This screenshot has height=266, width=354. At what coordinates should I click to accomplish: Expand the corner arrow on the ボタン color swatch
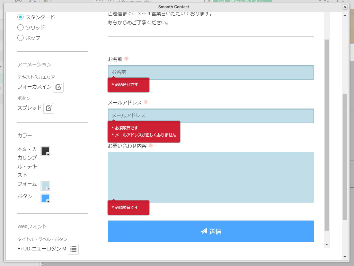point(48,200)
